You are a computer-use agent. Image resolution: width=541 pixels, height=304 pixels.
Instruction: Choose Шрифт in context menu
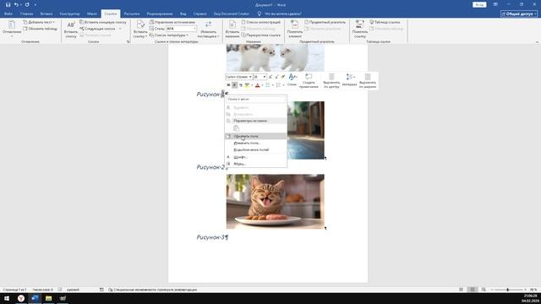point(255,157)
